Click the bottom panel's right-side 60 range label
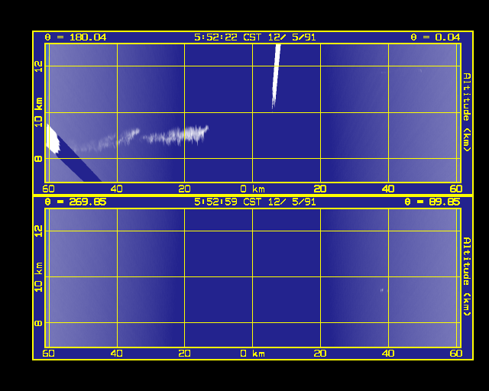 [x=456, y=354]
